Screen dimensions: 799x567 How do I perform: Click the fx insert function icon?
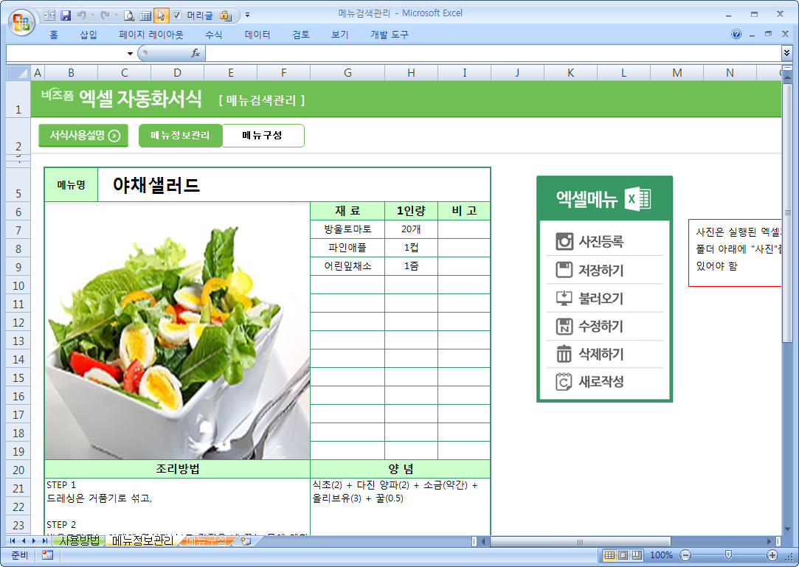[196, 53]
